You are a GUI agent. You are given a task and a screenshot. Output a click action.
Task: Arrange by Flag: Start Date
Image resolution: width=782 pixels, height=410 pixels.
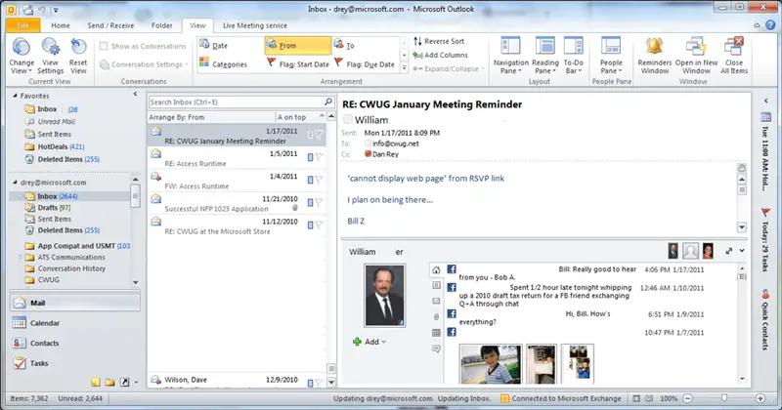tap(298, 64)
